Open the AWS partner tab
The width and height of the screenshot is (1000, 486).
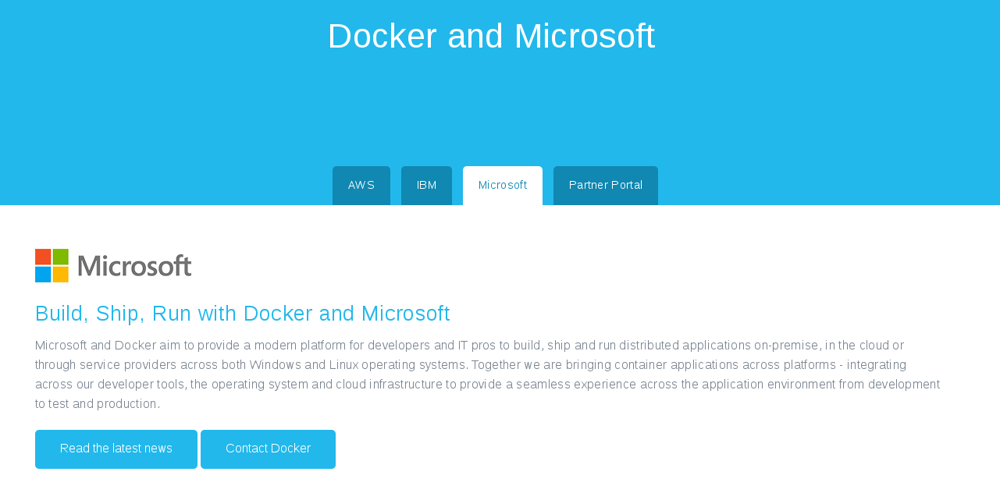tap(361, 186)
